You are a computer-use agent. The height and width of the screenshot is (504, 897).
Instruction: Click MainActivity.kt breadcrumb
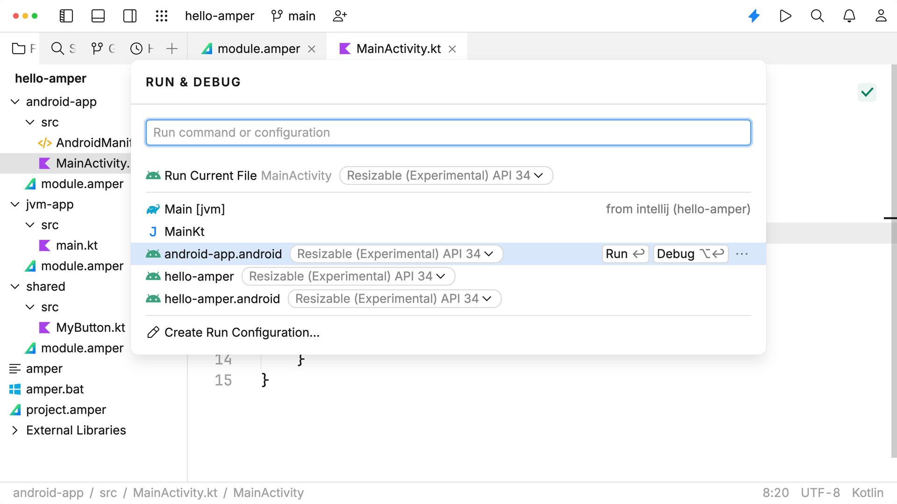(175, 493)
